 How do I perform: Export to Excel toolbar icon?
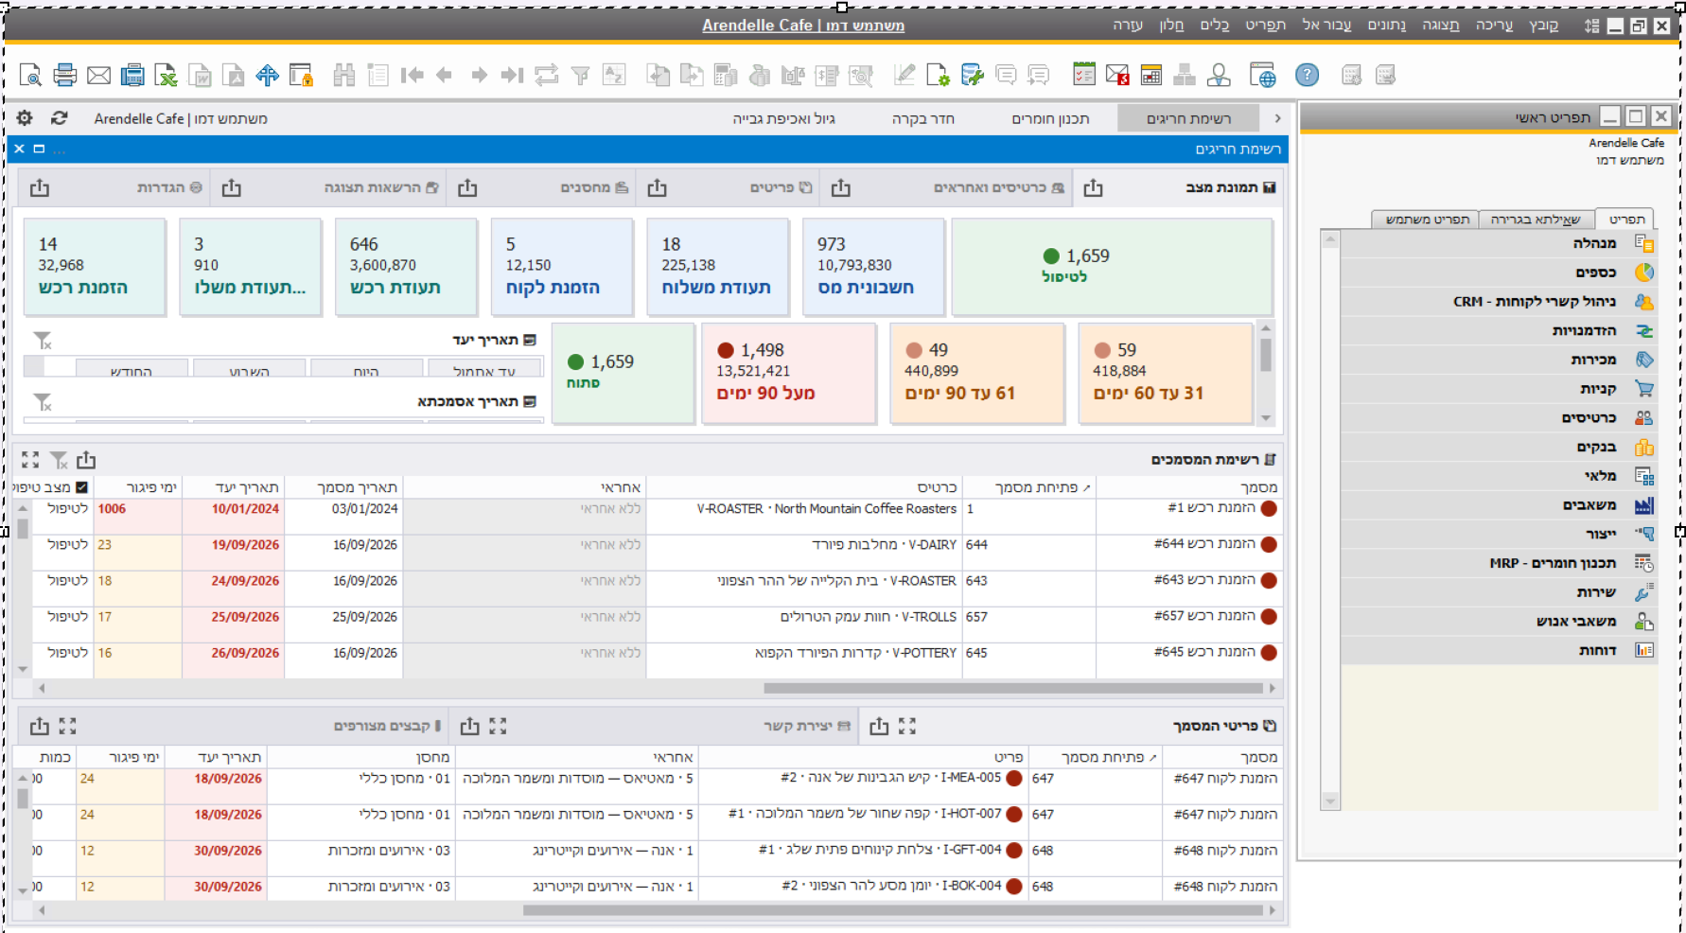pyautogui.click(x=167, y=75)
